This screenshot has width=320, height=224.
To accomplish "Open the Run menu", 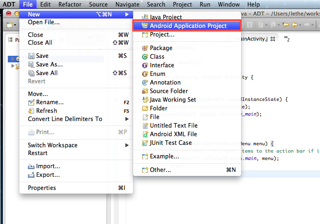I will (205, 4).
